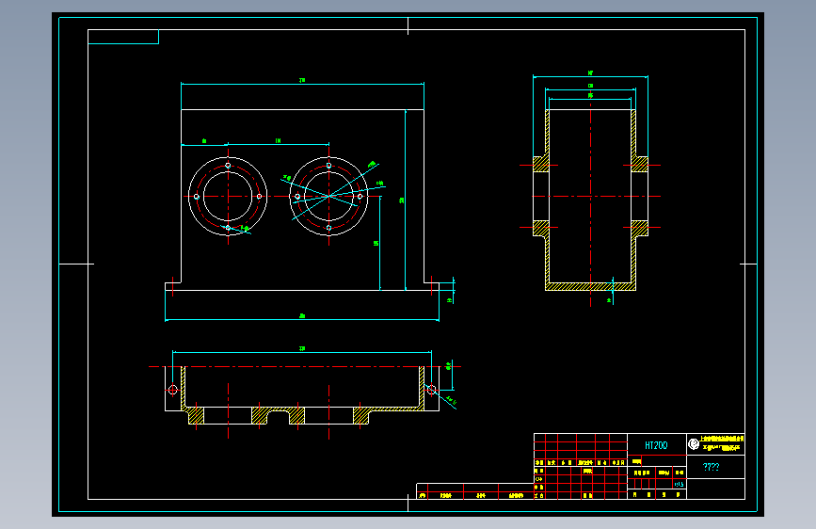The image size is (816, 529).
Task: Click the round company logo in title block
Action: (x=694, y=444)
